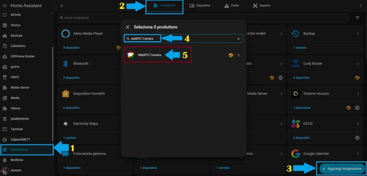Switch to the Dispositivi tab

[x=200, y=6]
